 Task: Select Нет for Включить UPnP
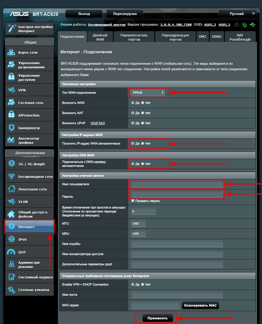point(143,123)
